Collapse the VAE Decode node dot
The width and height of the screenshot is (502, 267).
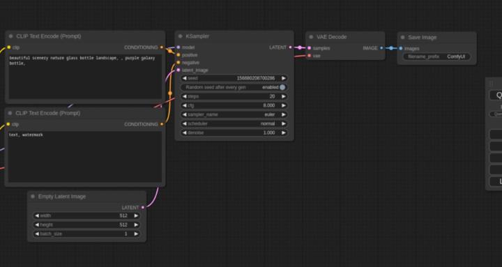point(311,37)
